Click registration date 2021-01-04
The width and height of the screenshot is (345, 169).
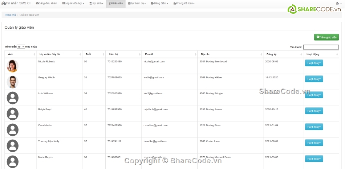(x=272, y=125)
